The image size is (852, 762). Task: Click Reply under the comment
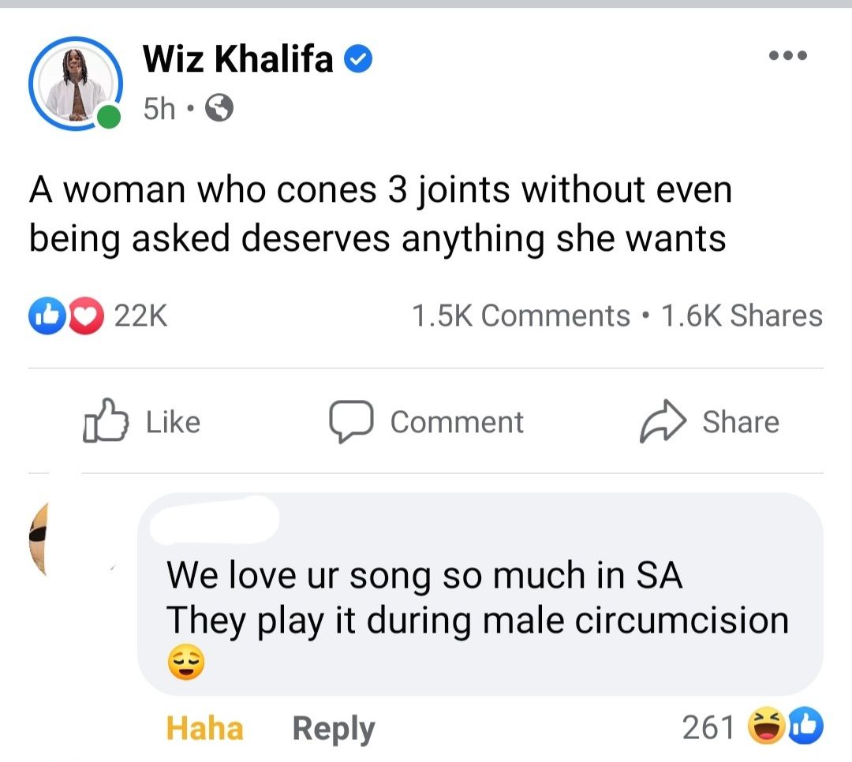pyautogui.click(x=333, y=727)
